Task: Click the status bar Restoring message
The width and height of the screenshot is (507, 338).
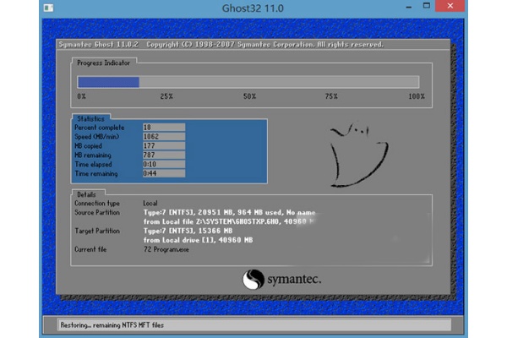Action: [x=112, y=325]
